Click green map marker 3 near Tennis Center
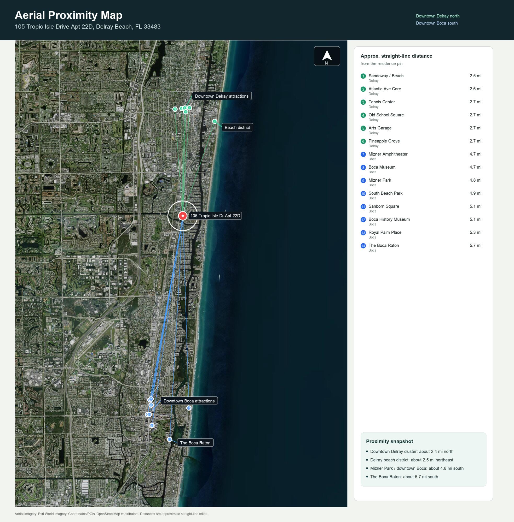Screen dimensions: 514x522 (175, 109)
